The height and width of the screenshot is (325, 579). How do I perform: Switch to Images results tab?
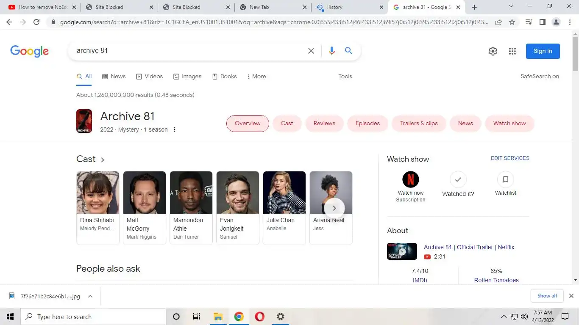[187, 77]
